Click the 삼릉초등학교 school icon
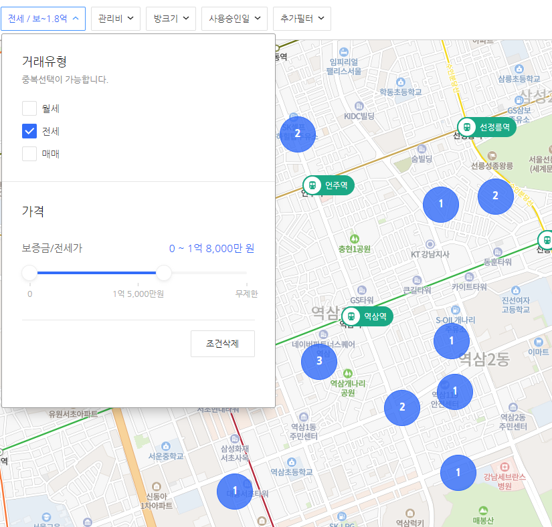Screen dimensions: 552x527 [519, 69]
